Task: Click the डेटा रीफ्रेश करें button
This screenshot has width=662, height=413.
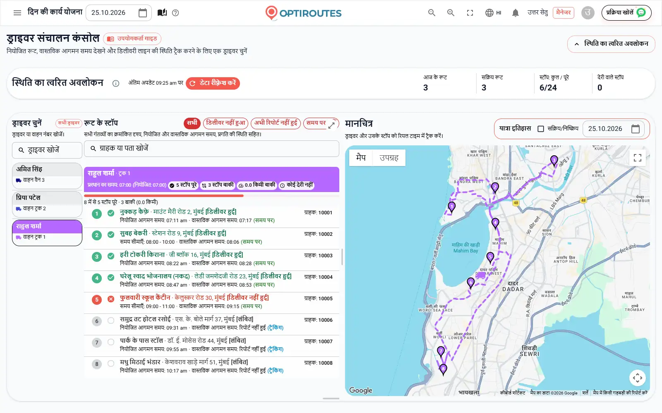Action: tap(213, 83)
